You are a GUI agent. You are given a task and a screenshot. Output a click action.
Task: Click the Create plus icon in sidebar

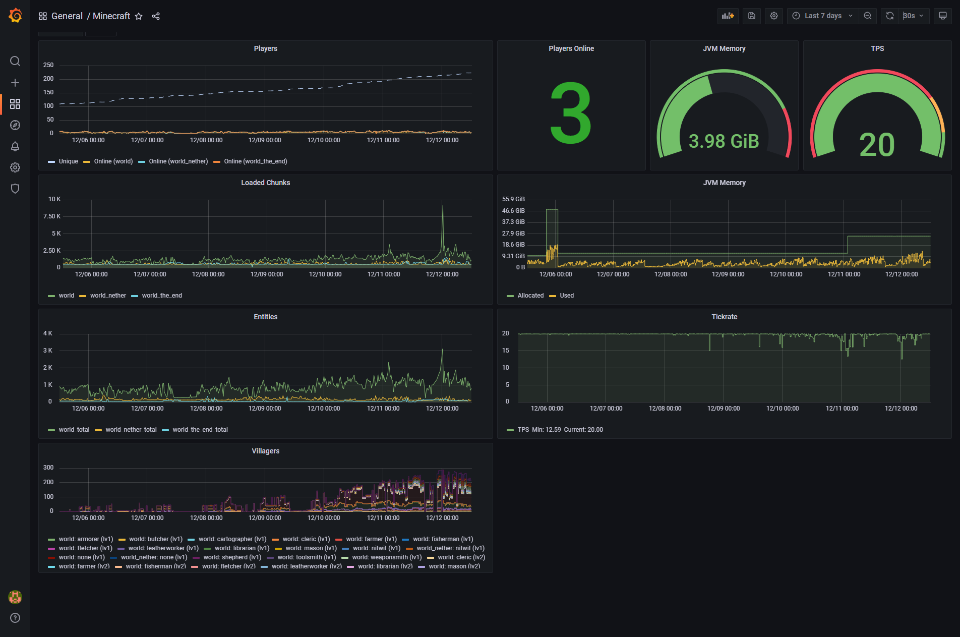coord(15,83)
